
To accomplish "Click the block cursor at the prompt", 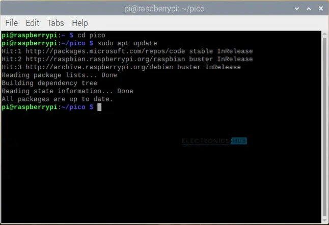I will 100,107.
